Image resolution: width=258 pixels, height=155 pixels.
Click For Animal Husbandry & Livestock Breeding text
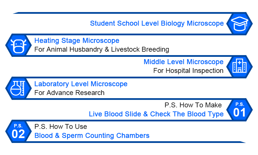(x=102, y=49)
